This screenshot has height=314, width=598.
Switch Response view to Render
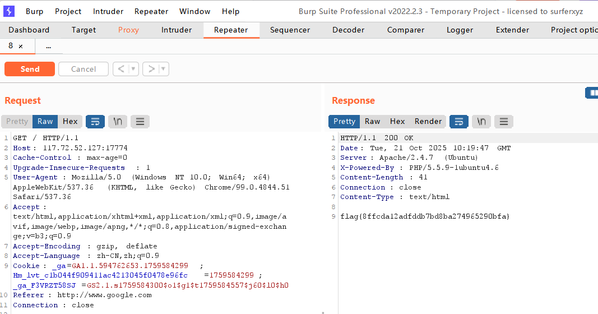tap(428, 121)
